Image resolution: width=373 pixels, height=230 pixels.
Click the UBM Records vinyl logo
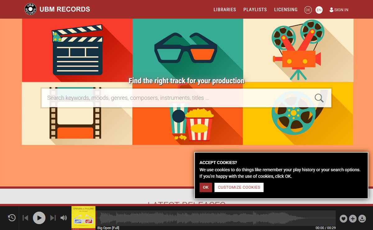[30, 9]
